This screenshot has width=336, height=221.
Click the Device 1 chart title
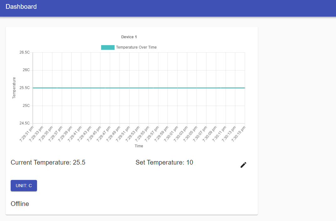tap(129, 37)
